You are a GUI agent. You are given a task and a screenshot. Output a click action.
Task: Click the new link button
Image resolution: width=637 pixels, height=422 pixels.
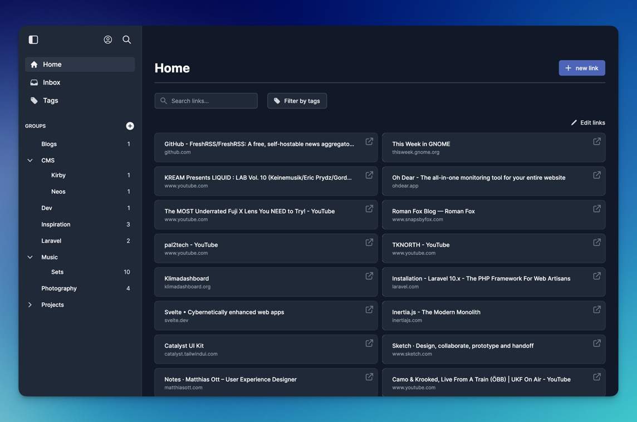point(581,68)
